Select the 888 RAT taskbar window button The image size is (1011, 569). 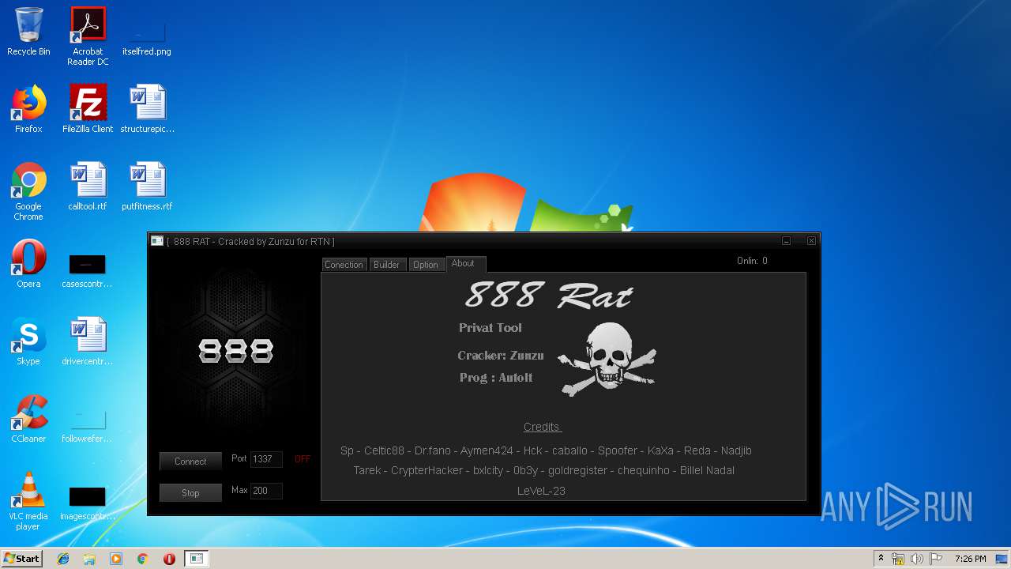coord(197,559)
